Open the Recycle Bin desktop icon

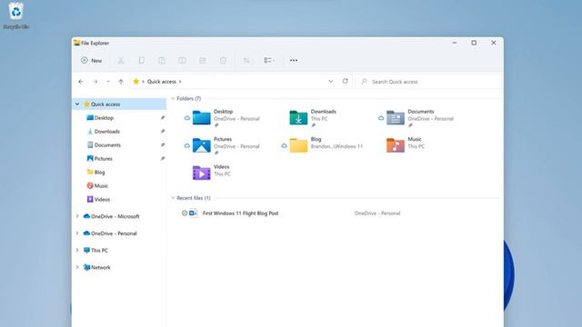(x=16, y=15)
